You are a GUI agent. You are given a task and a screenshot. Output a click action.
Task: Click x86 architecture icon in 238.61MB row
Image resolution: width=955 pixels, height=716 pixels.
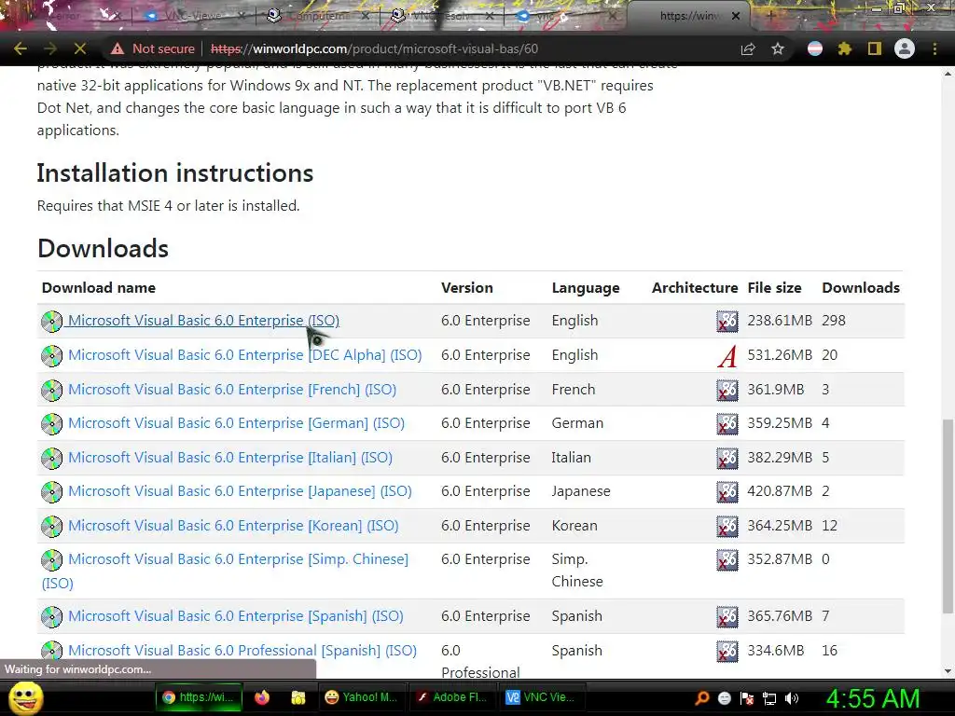727,322
